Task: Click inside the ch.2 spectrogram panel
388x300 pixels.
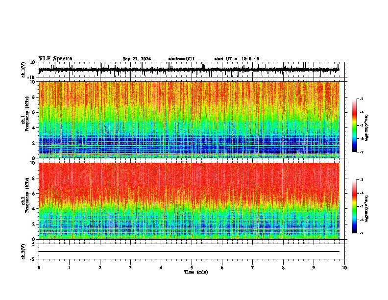Action: pyautogui.click(x=189, y=201)
